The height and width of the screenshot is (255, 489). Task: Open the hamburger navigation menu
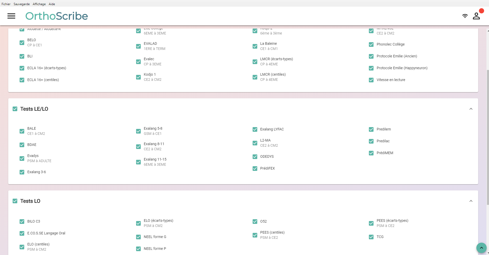(x=11, y=16)
